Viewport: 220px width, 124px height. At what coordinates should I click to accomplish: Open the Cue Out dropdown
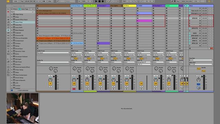201,60
